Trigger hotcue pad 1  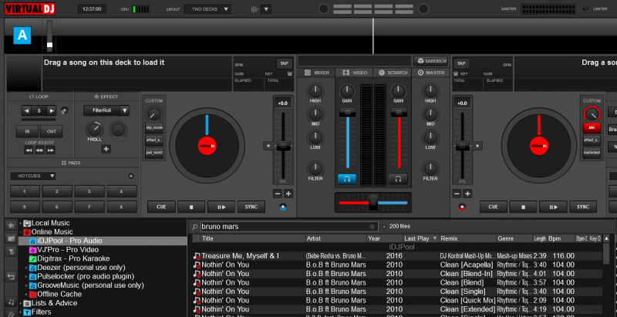click(25, 191)
